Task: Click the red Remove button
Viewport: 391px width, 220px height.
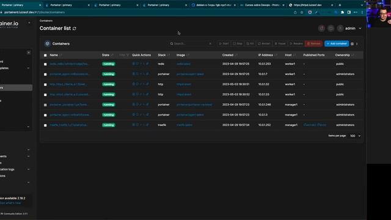Action: (313, 43)
